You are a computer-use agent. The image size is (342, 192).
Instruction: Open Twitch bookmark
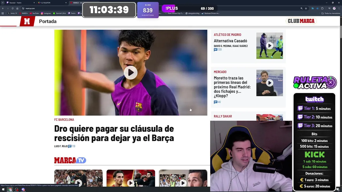pyautogui.click(x=72, y=13)
